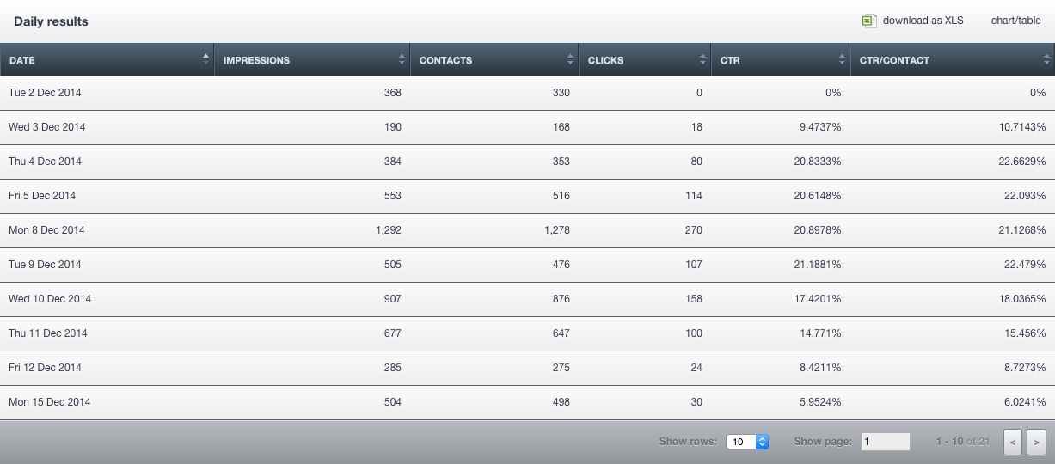Click the Clicks column sort arrows

coord(702,60)
